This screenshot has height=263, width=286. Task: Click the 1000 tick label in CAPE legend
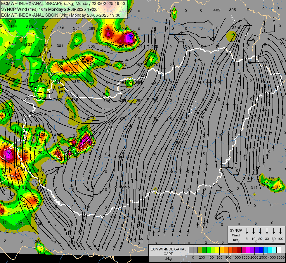(x=237, y=257)
